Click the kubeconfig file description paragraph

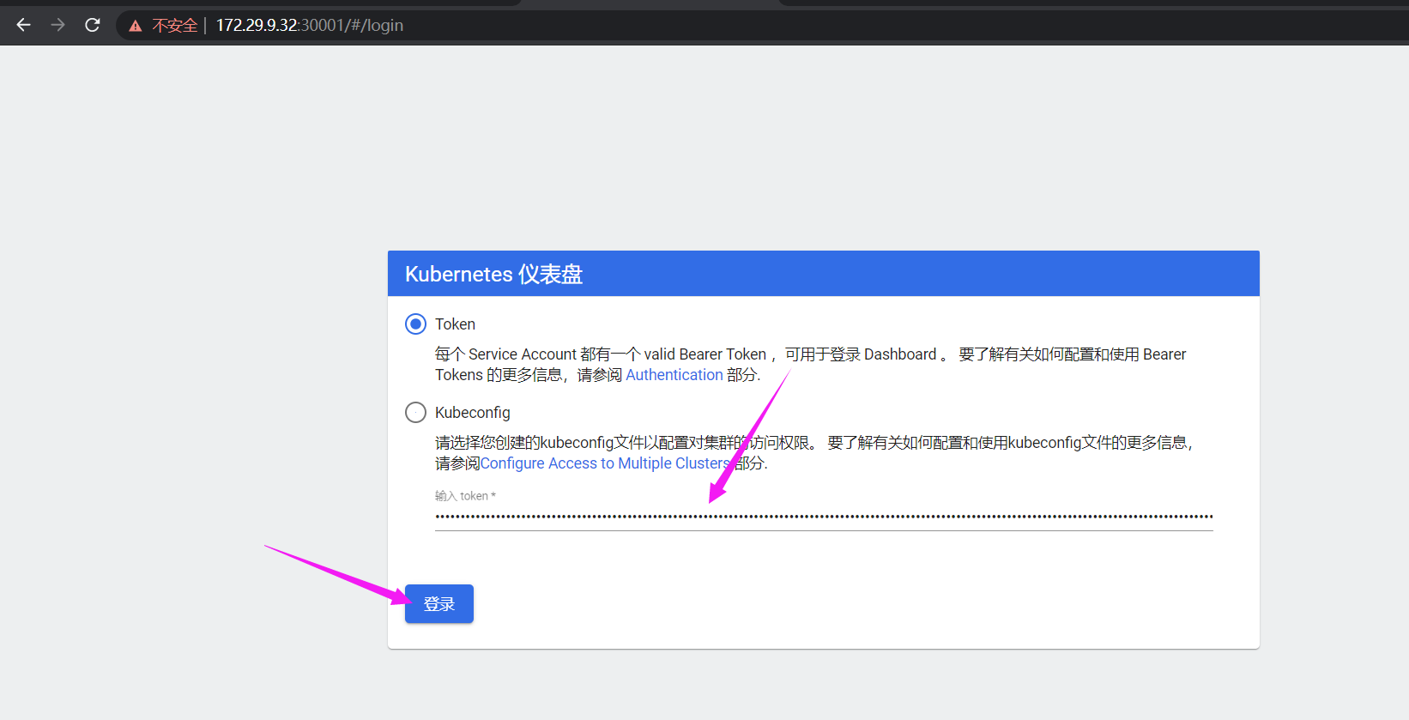[x=813, y=453]
